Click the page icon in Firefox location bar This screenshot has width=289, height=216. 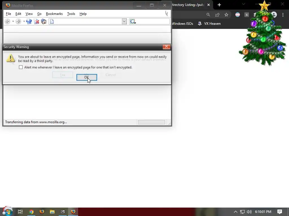pos(52,21)
